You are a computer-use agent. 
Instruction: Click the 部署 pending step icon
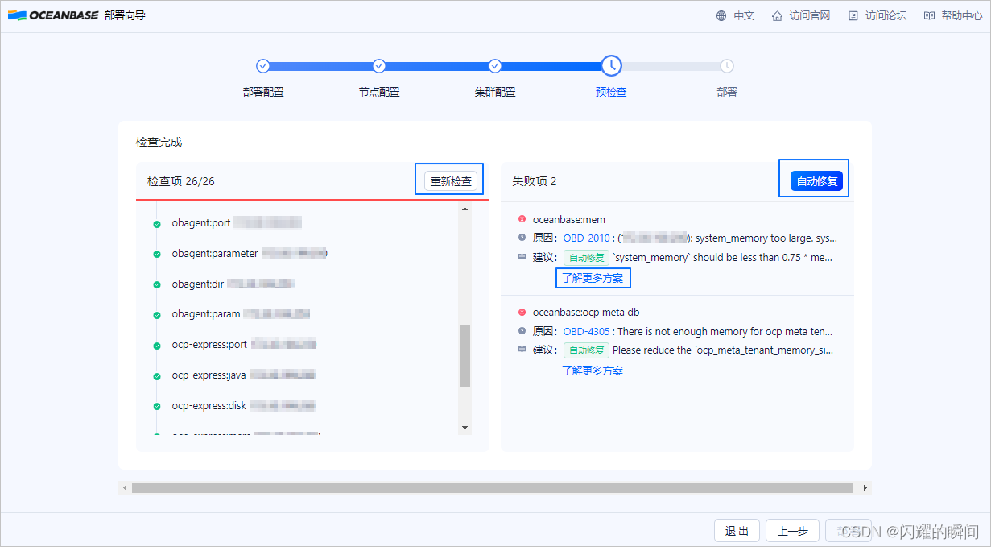point(727,66)
